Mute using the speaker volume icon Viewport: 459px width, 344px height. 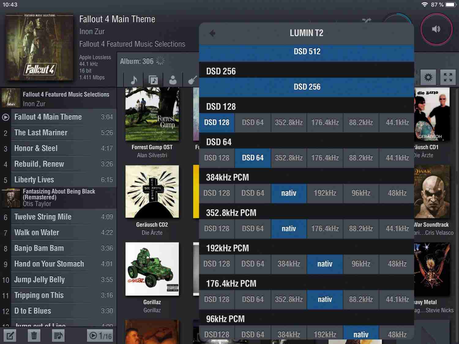(x=436, y=29)
